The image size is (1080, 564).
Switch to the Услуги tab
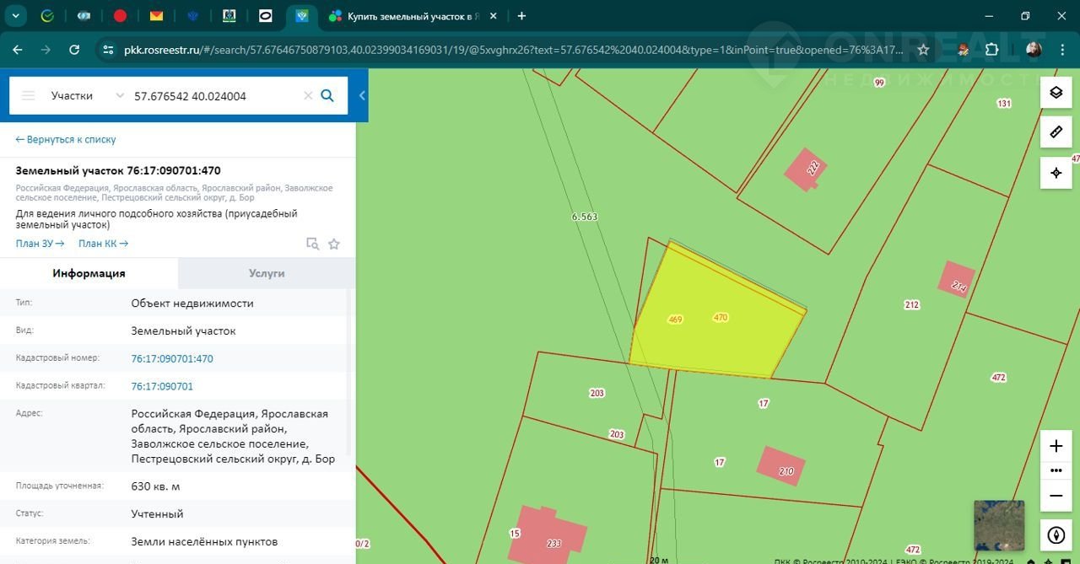point(267,273)
